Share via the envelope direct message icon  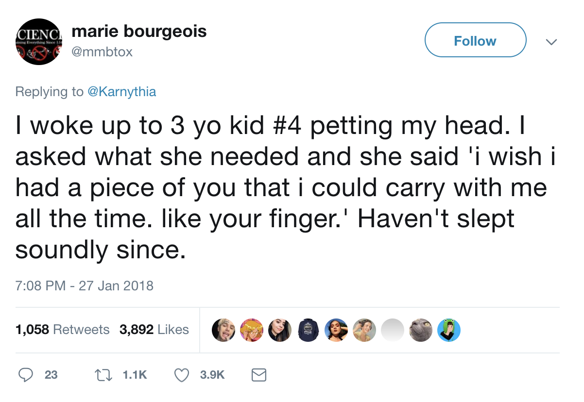(258, 374)
